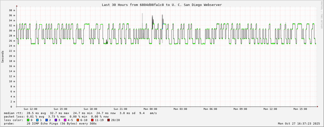
Task: Select the Mon 09:00 time axis label
Action: coord(240,109)
